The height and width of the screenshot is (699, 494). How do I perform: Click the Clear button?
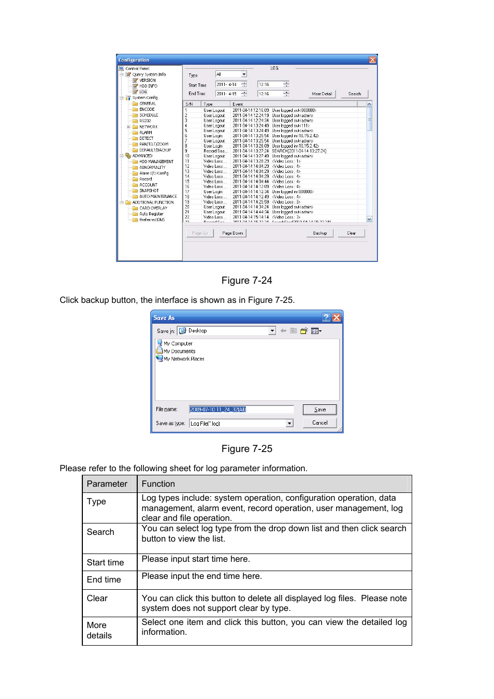tap(352, 233)
